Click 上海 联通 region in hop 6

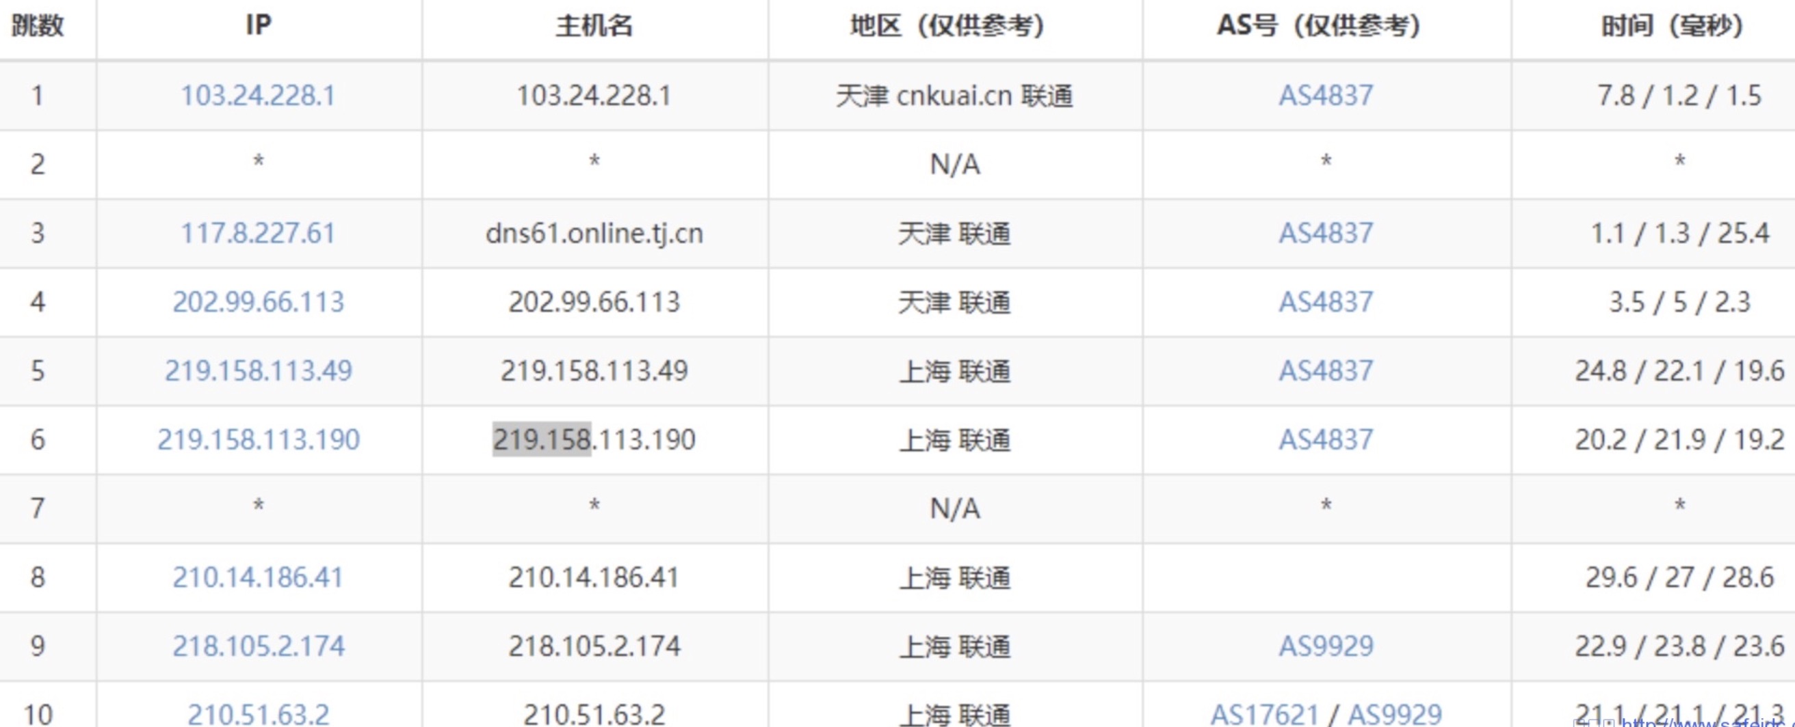[x=954, y=439]
